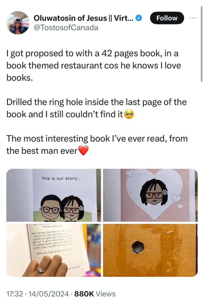Image resolution: width=204 pixels, height=303 pixels.
Task: Open the pink heart cartoon photo
Action: pos(150,195)
